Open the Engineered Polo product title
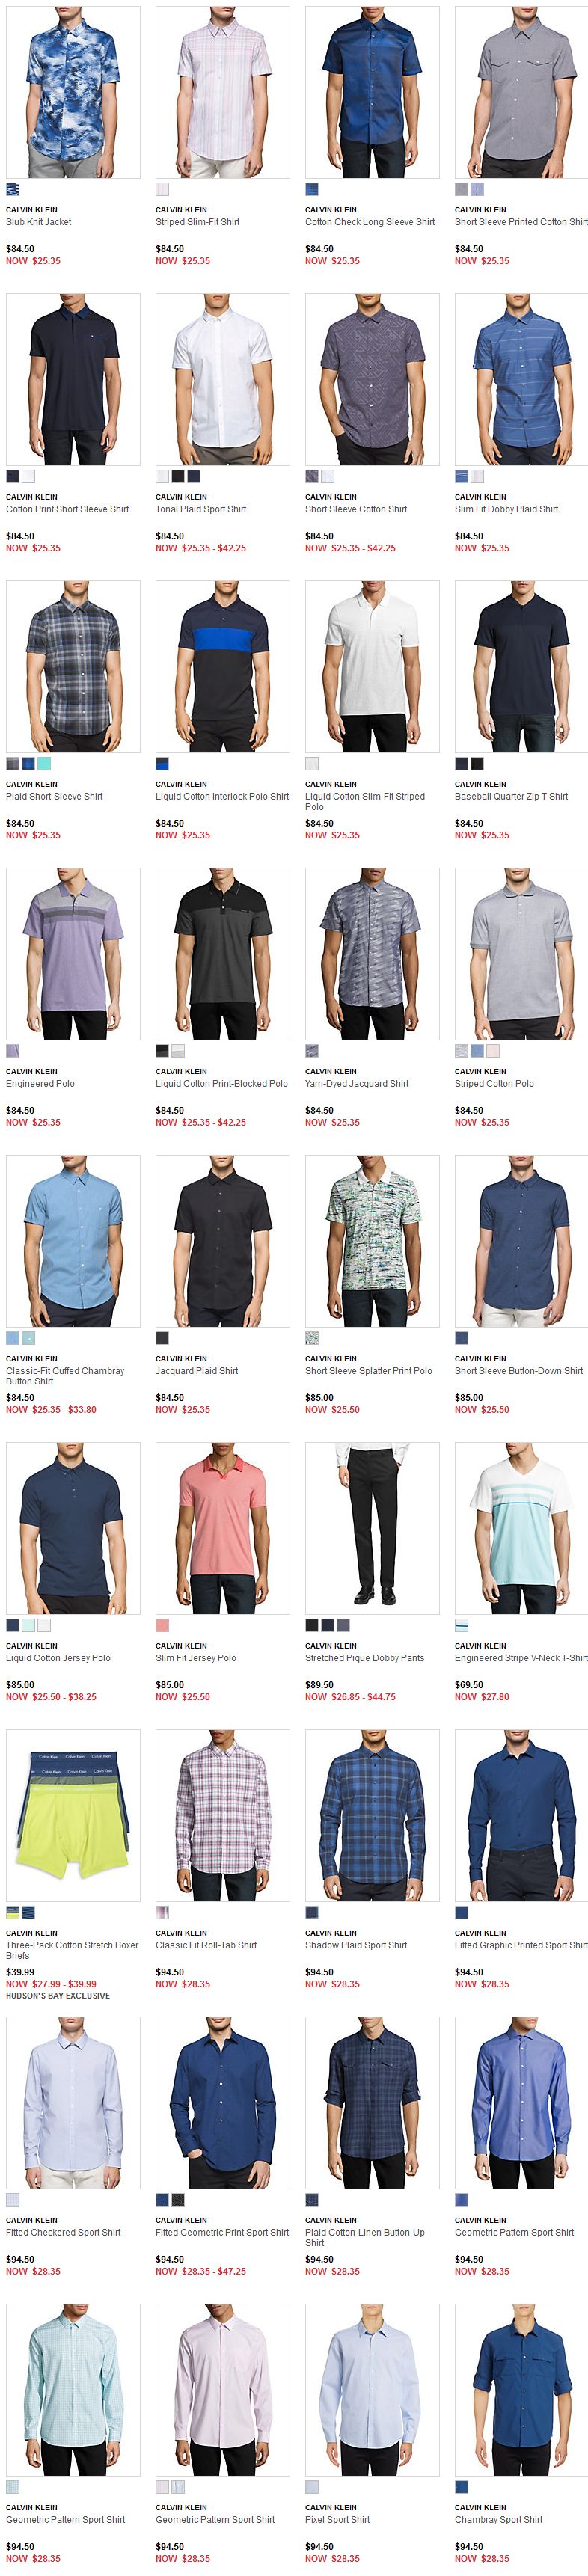This screenshot has height=2576, width=588. (x=40, y=1083)
